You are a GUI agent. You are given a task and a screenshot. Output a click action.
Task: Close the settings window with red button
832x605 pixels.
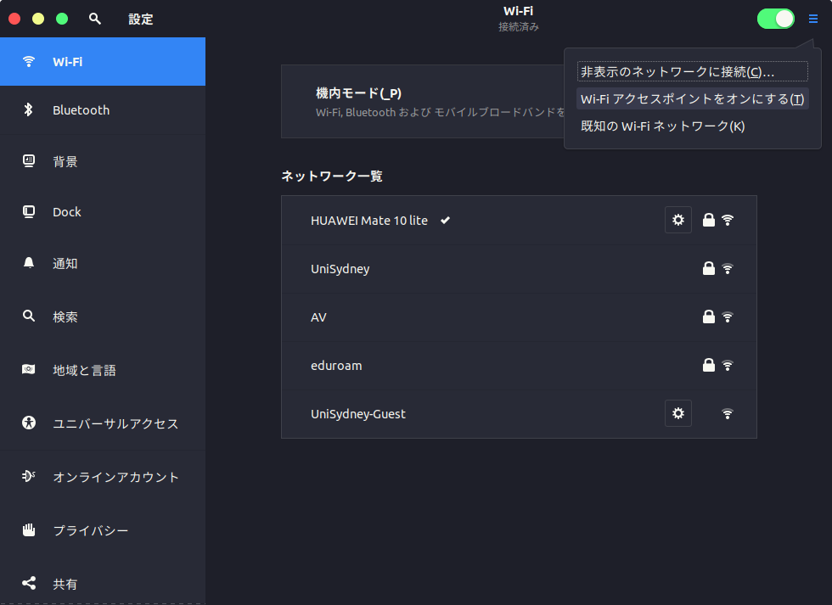(14, 19)
